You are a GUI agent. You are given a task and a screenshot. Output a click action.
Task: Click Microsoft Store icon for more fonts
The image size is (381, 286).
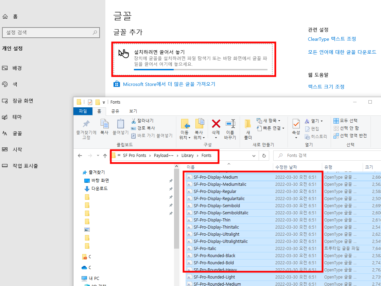[117, 84]
